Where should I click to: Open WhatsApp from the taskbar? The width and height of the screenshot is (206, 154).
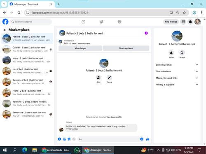point(77,150)
